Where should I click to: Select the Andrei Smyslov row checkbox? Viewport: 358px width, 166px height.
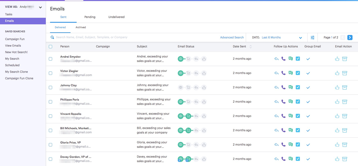50,59
